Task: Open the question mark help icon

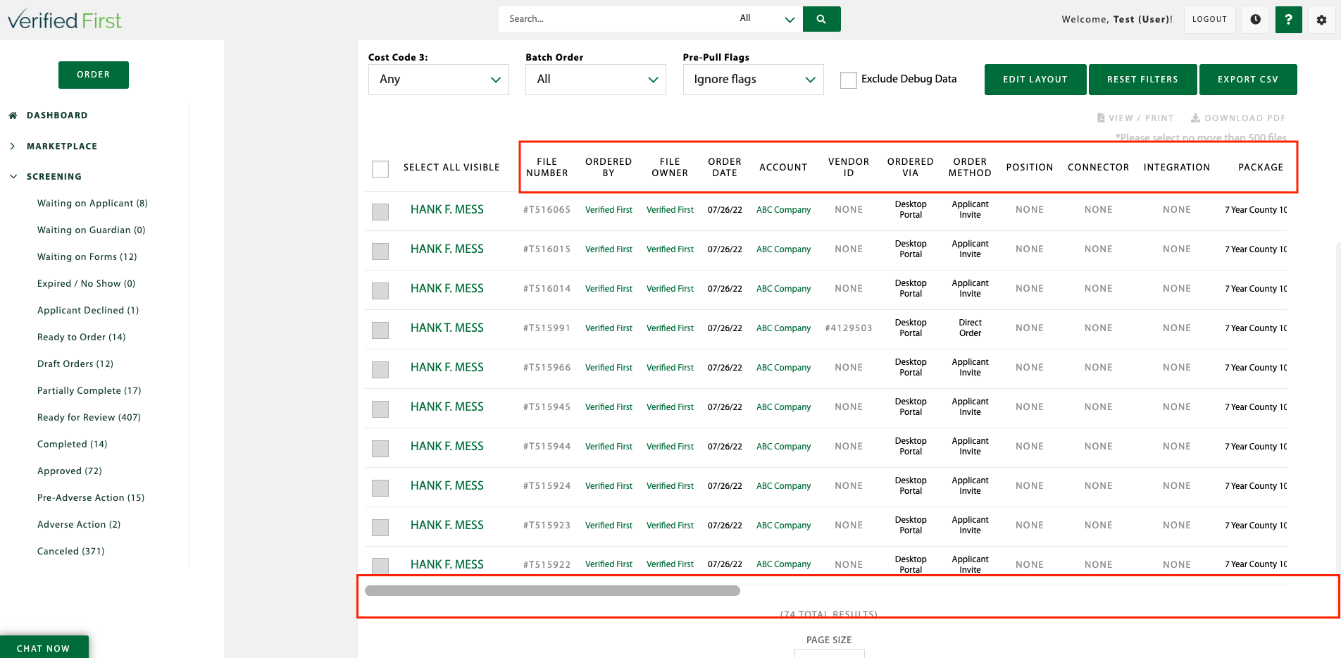Action: tap(1288, 20)
